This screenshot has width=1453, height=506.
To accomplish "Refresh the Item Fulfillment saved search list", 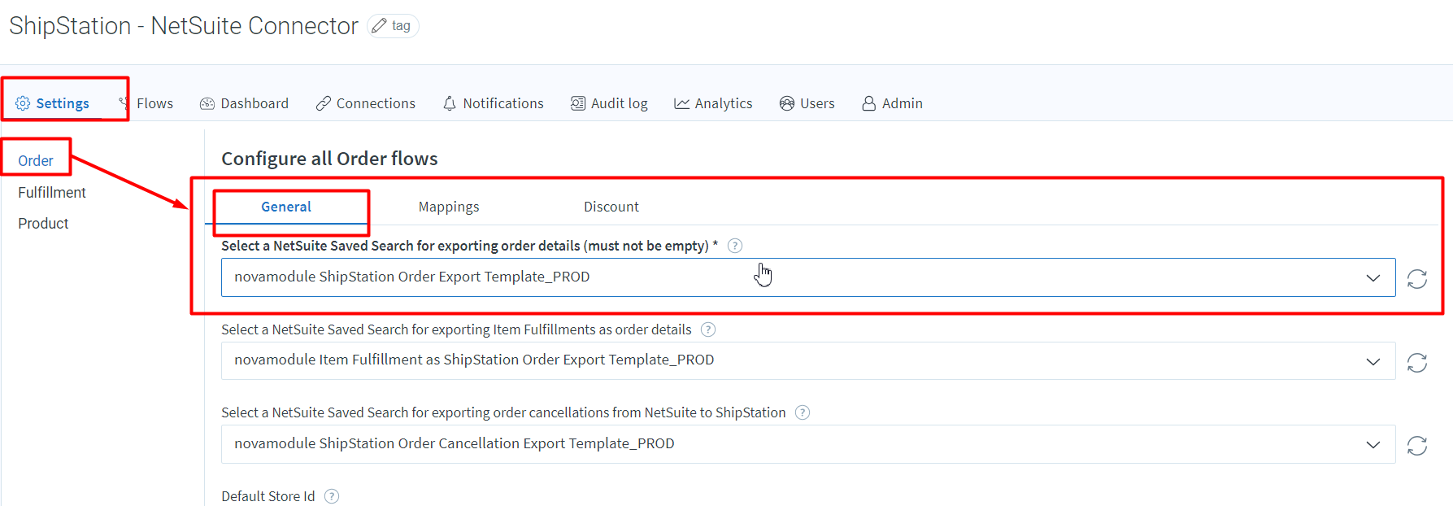I will pos(1417,362).
